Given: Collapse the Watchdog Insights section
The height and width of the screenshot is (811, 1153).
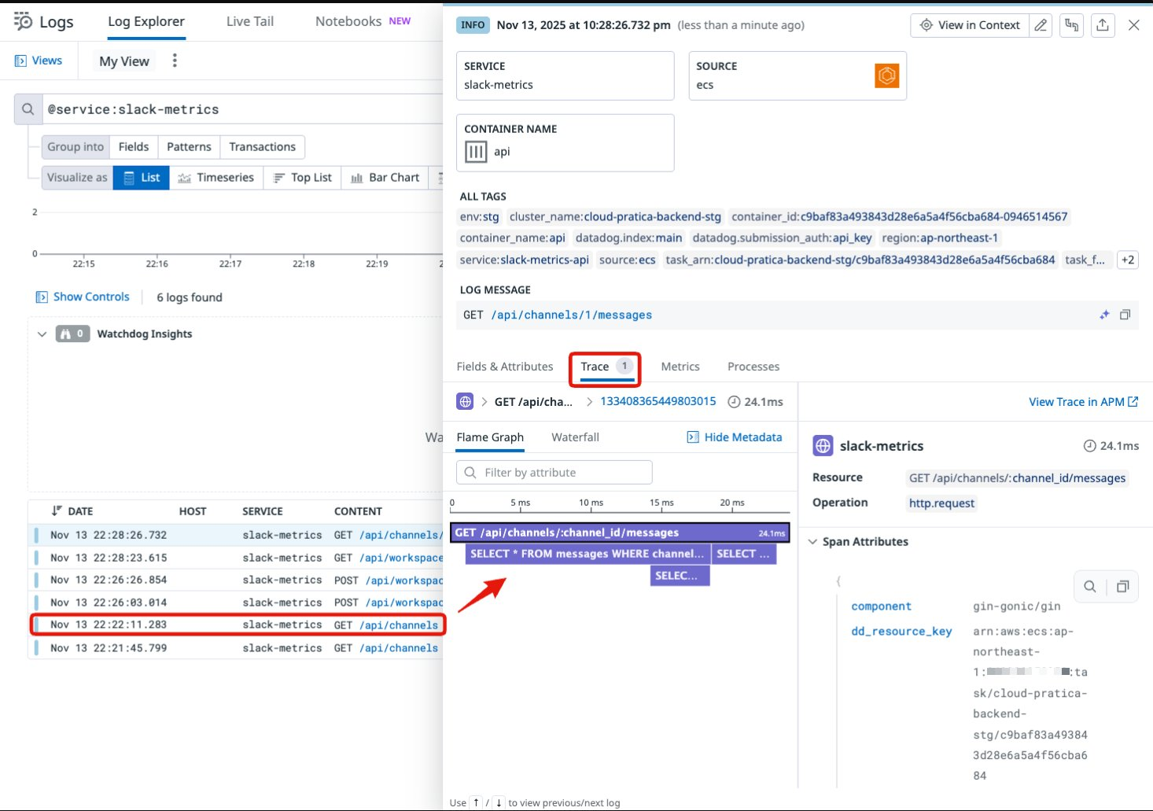Looking at the screenshot, I should click(42, 334).
